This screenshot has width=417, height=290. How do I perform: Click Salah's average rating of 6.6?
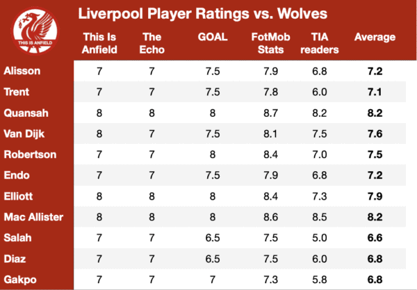point(375,238)
